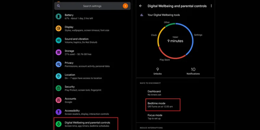Open the Dashboard option
The height and width of the screenshot is (130, 260).
175,93
